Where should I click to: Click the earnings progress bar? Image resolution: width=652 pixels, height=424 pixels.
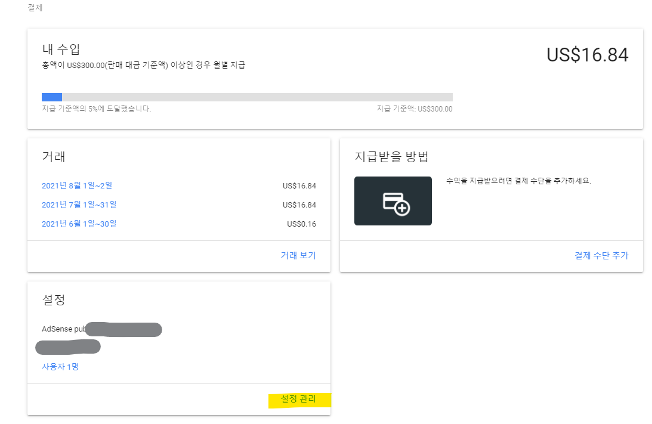point(247,97)
